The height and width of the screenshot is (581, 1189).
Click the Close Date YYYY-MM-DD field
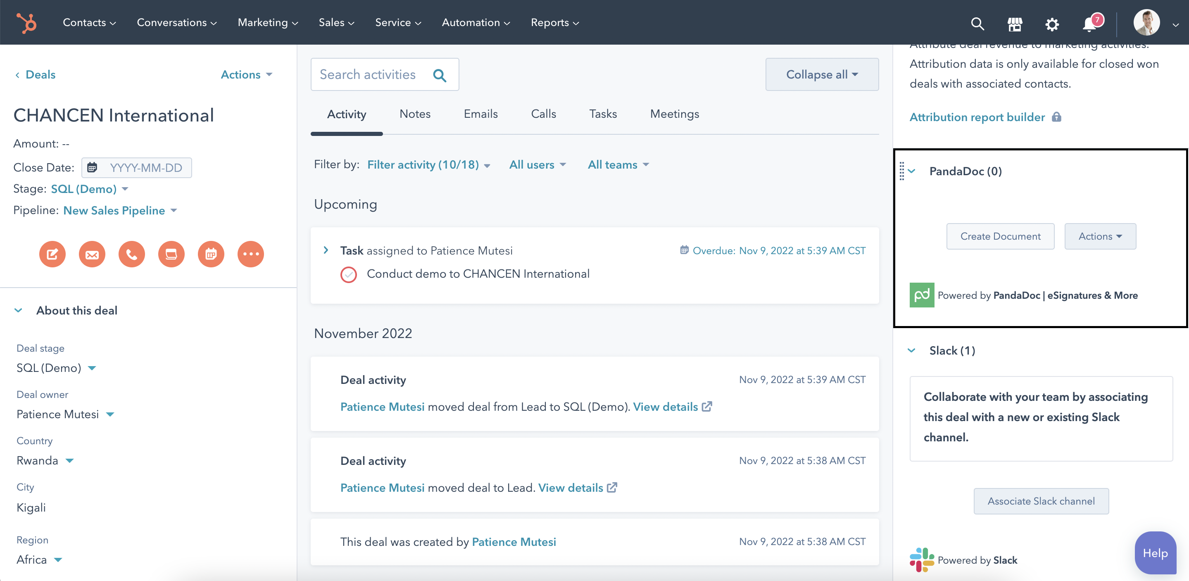(137, 168)
